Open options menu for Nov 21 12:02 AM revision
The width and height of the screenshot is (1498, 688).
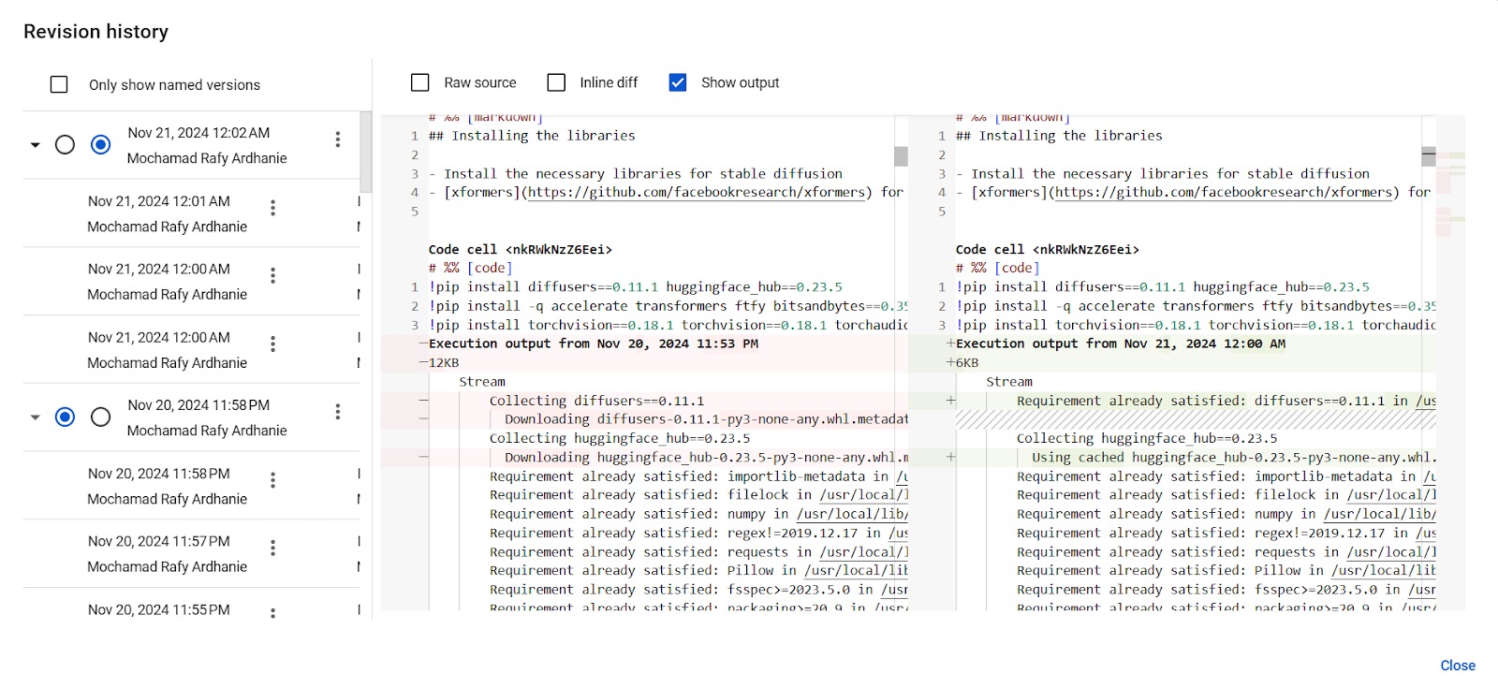[x=337, y=139]
